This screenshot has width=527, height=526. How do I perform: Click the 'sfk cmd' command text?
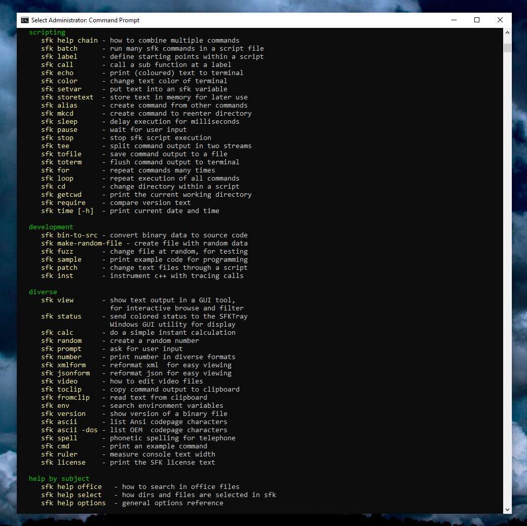(55, 446)
